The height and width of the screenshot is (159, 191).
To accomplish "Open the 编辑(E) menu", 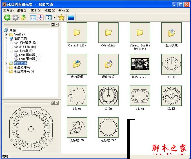I will 22,10.
